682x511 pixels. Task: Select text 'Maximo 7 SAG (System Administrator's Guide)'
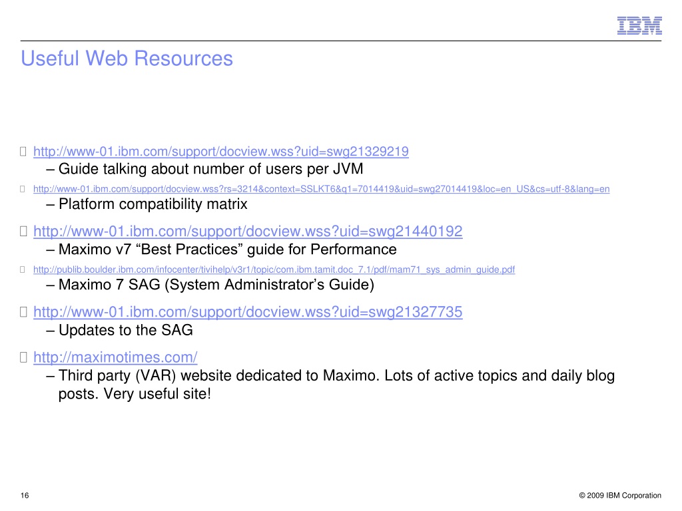tap(216, 285)
